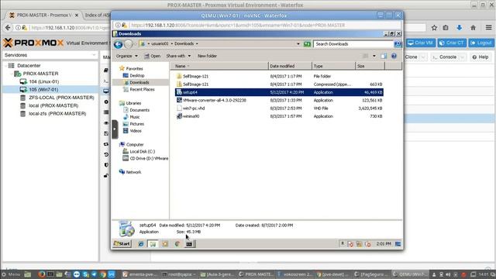Click the Skype icon in host taskbar
Image resolution: width=496 pixels, height=279 pixels.
[x=86, y=274]
